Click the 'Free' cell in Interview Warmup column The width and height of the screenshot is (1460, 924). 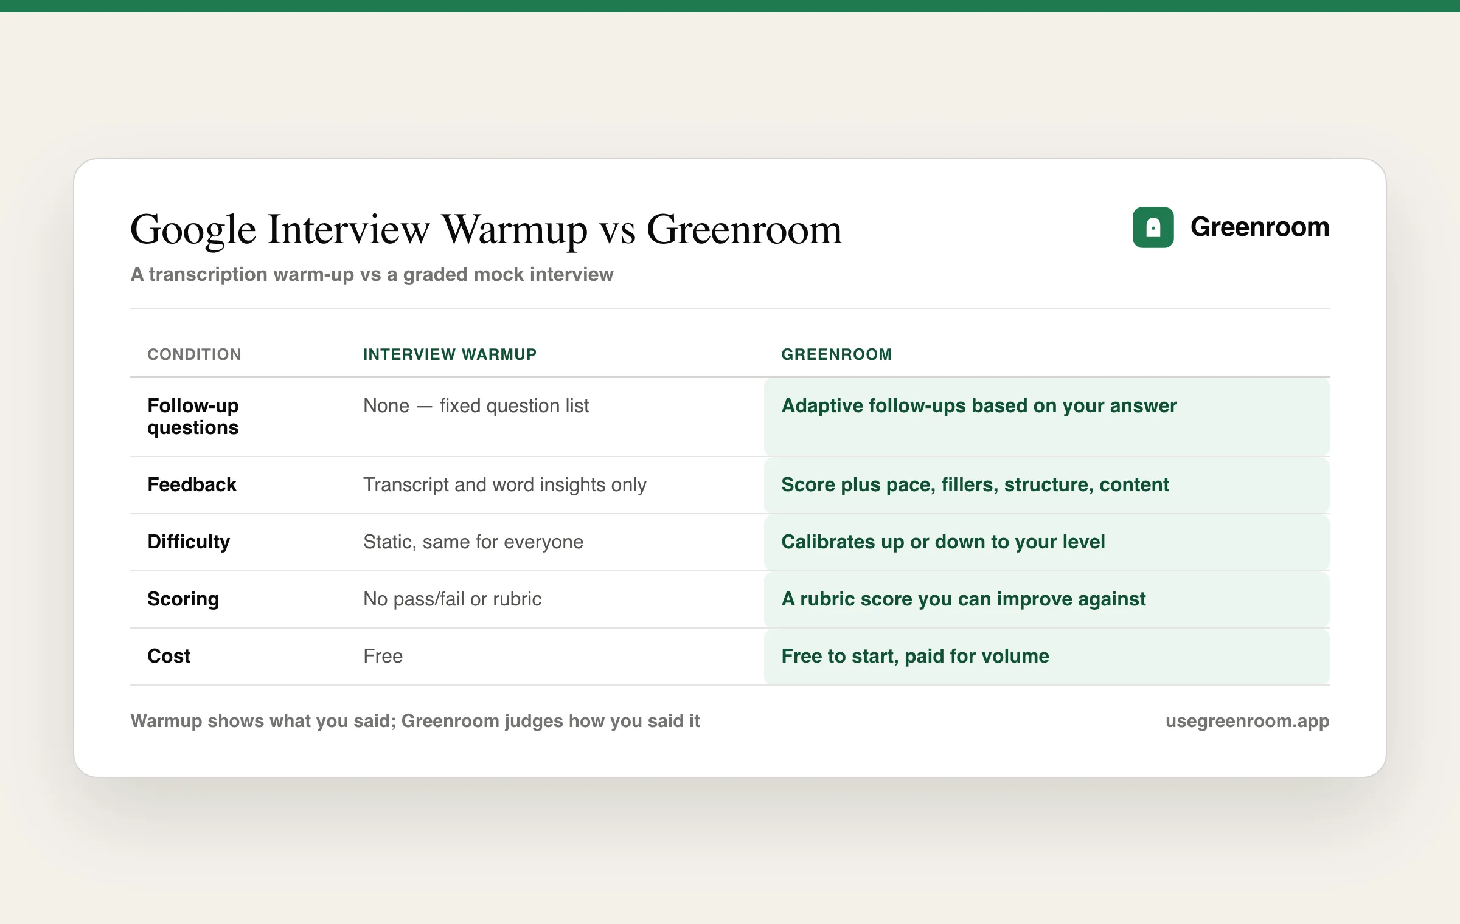click(x=383, y=656)
